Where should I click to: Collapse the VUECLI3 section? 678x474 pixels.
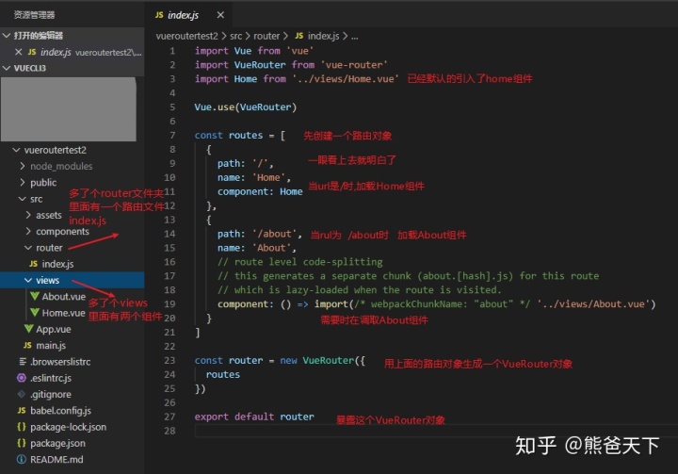tap(7, 68)
